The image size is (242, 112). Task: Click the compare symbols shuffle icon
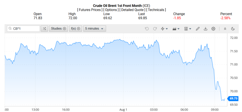(x=44, y=29)
